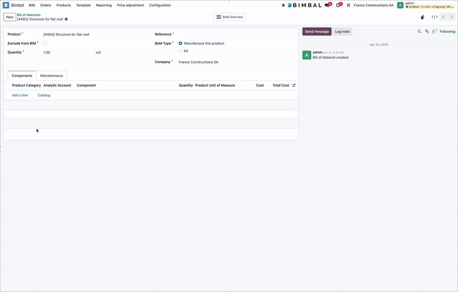This screenshot has height=292, width=458.
Task: Open the gear actions menu beside record title
Action: (x=66, y=19)
